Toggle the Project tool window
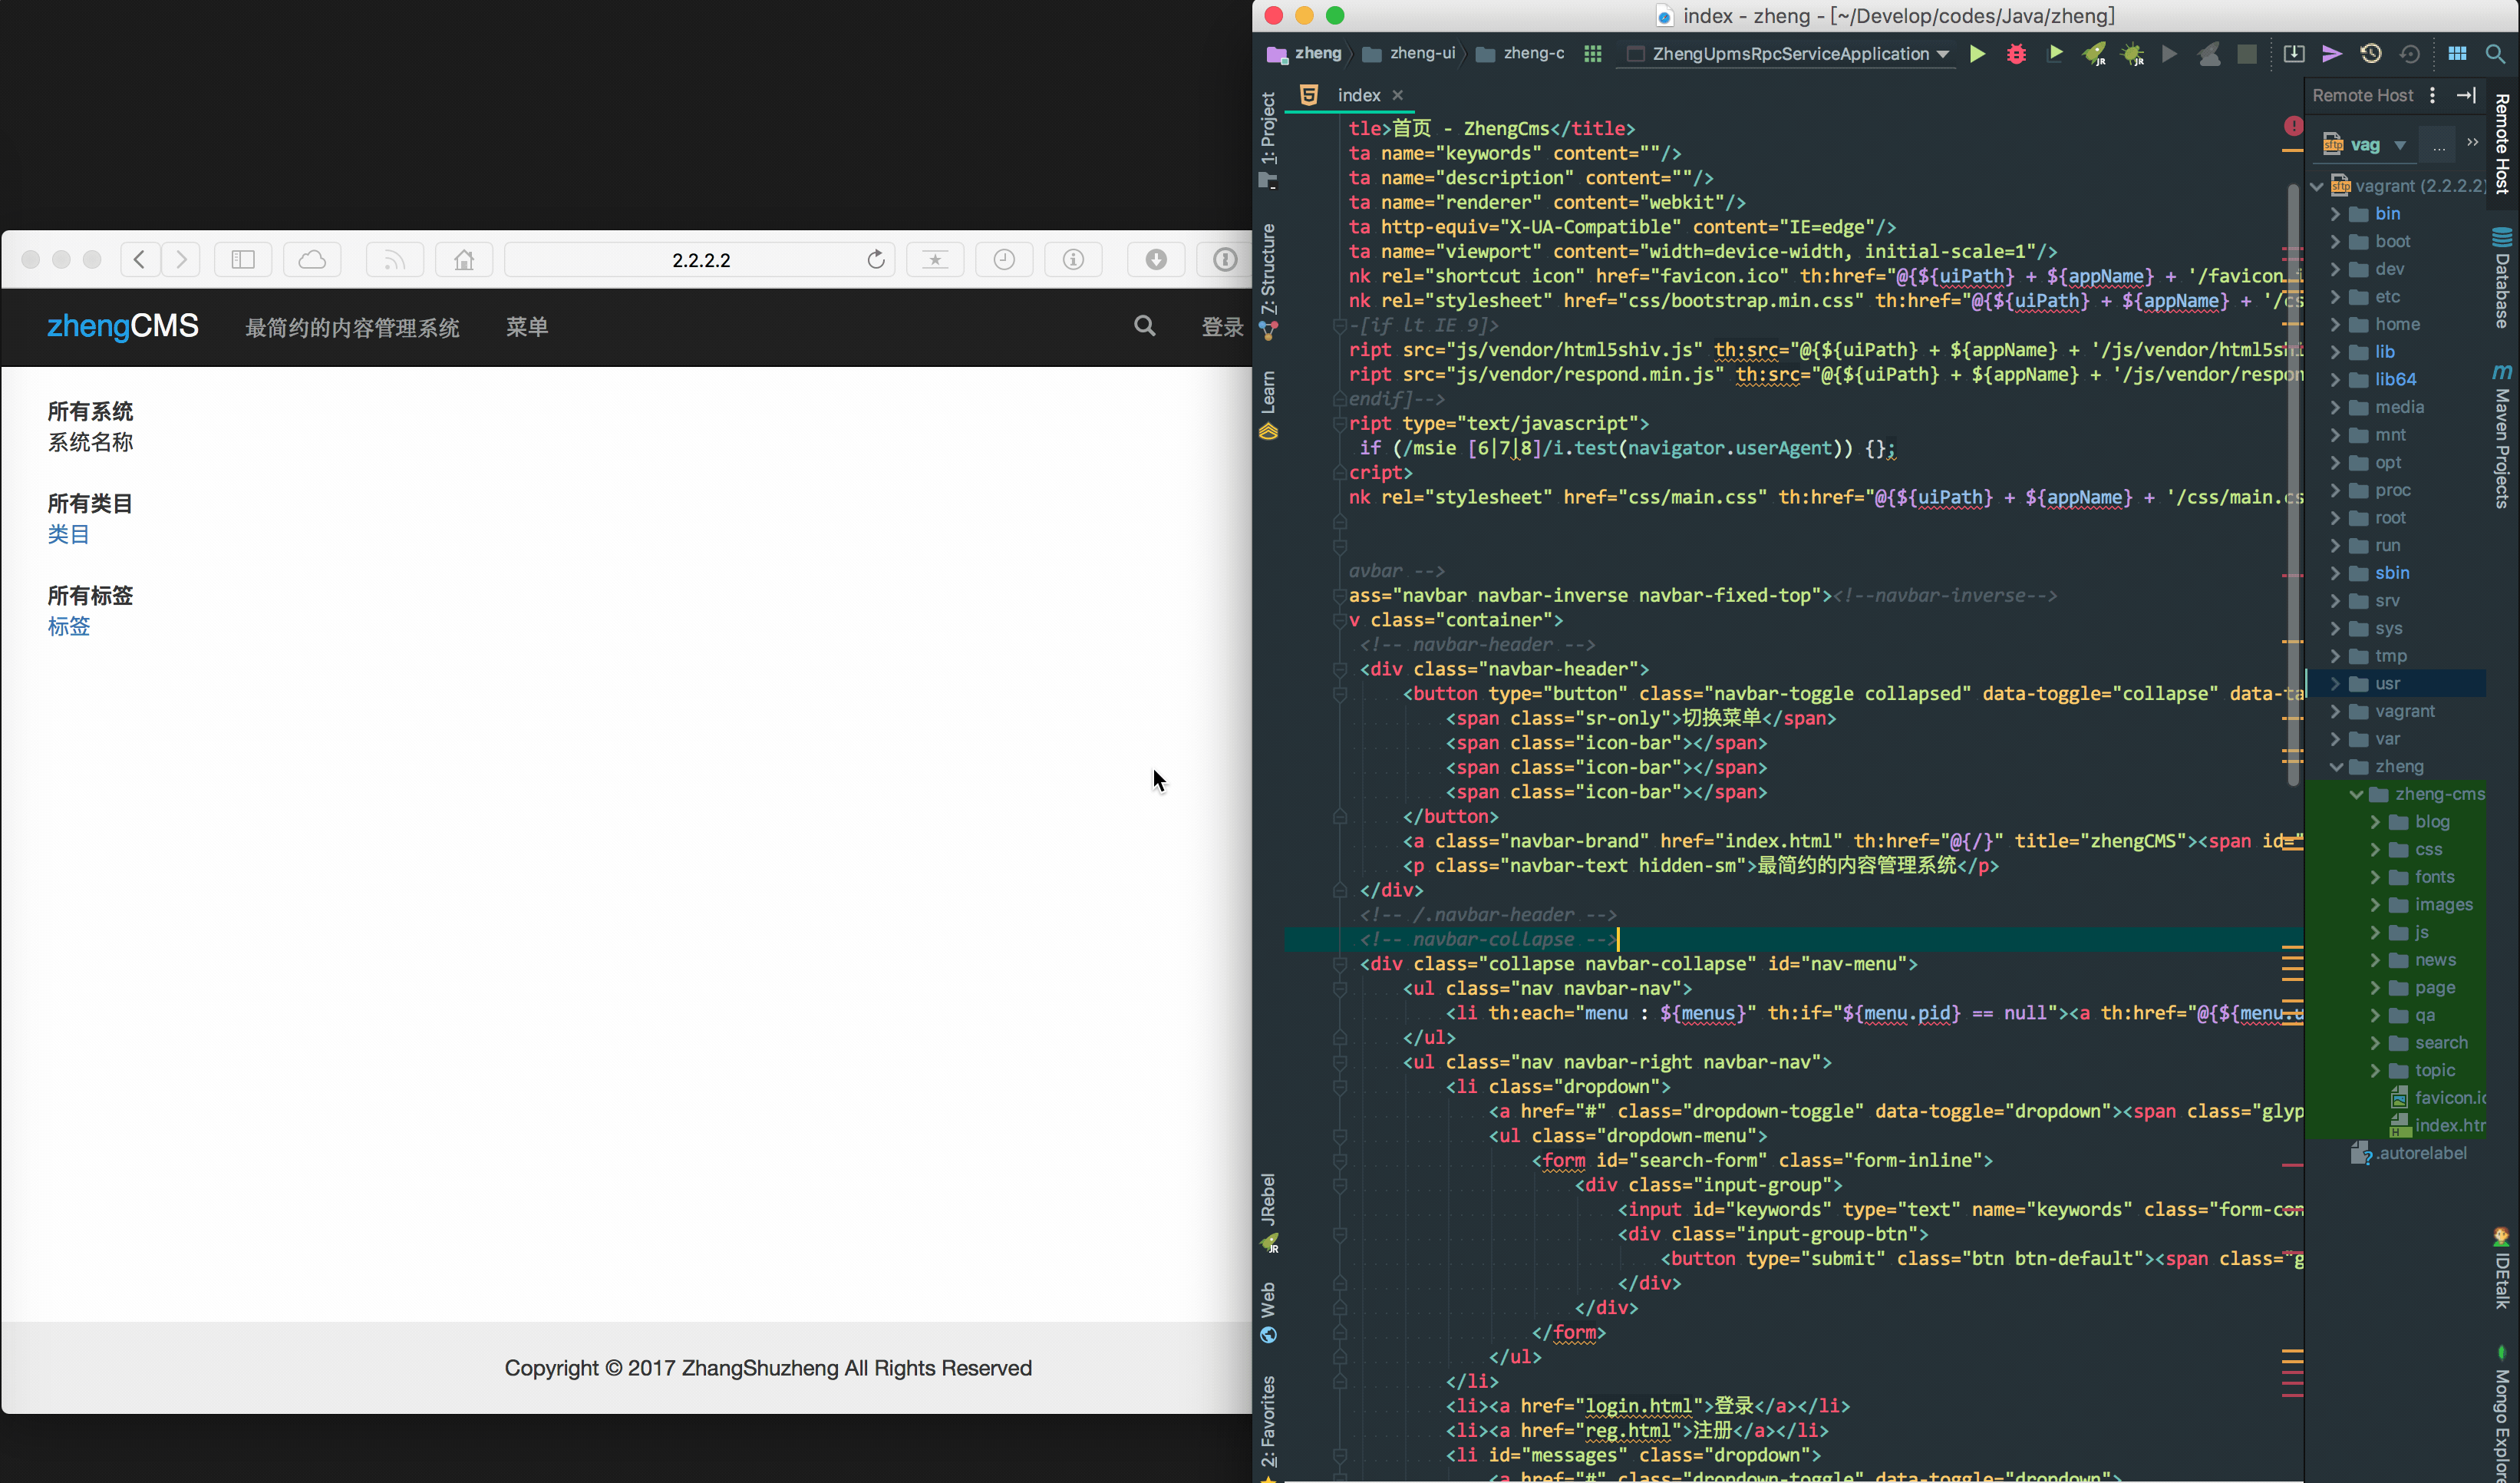2520x1483 pixels. click(x=1268, y=137)
